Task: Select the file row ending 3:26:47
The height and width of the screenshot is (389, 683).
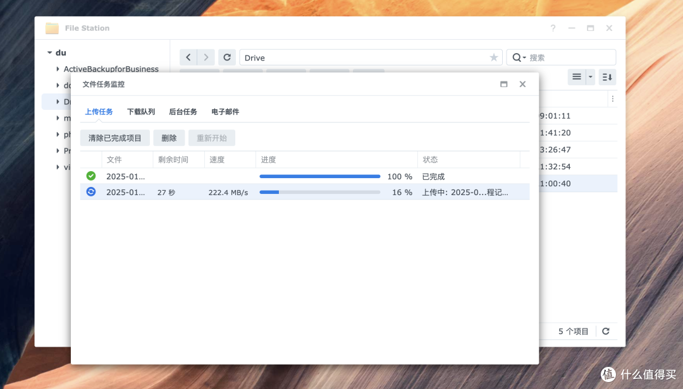Action: pos(578,150)
